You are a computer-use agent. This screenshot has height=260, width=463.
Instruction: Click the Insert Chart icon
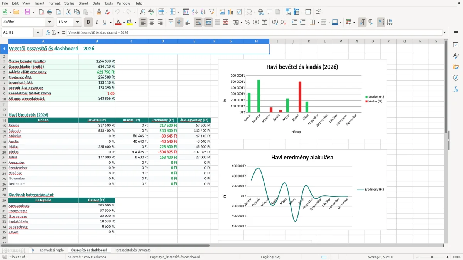[x=231, y=12]
